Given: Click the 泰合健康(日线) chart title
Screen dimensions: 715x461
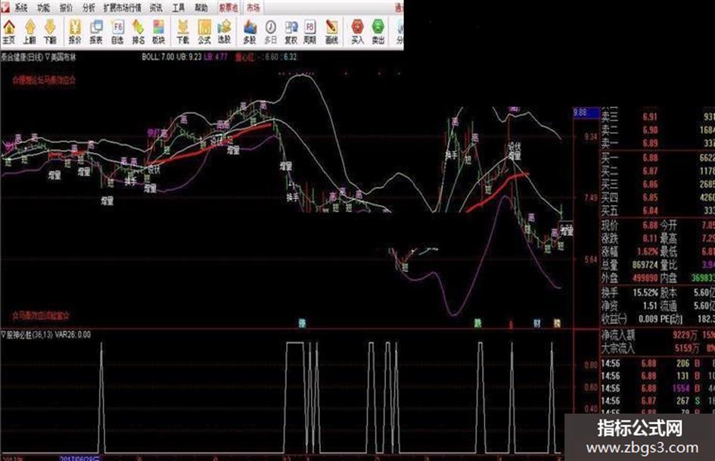Looking at the screenshot, I should [x=22, y=58].
